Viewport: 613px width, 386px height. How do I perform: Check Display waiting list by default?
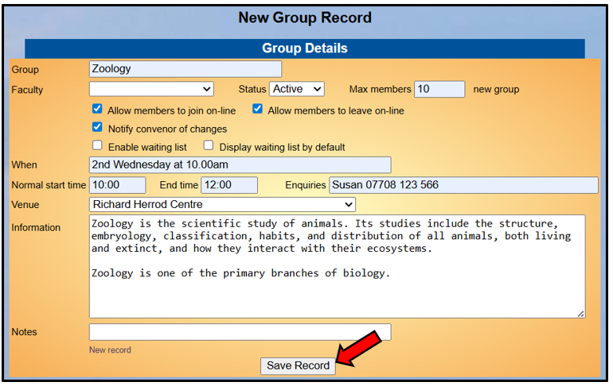click(209, 146)
